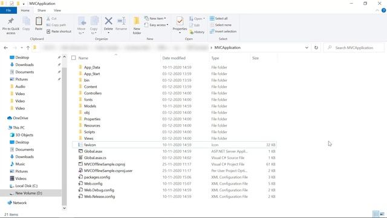Click Select none in ribbon
387x218 pixels.
click(221, 25)
